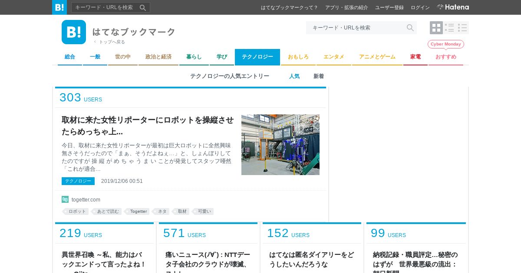Click the togetter.com favicon icon
521x273 pixels.
click(65, 199)
